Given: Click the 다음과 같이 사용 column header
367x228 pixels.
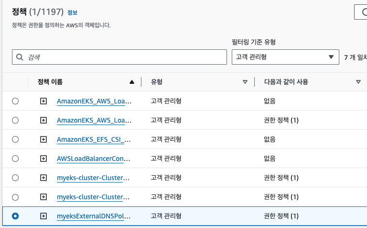Looking at the screenshot, I should tap(286, 82).
